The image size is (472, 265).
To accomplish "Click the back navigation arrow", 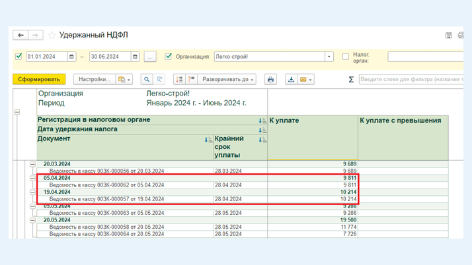I will coord(20,35).
